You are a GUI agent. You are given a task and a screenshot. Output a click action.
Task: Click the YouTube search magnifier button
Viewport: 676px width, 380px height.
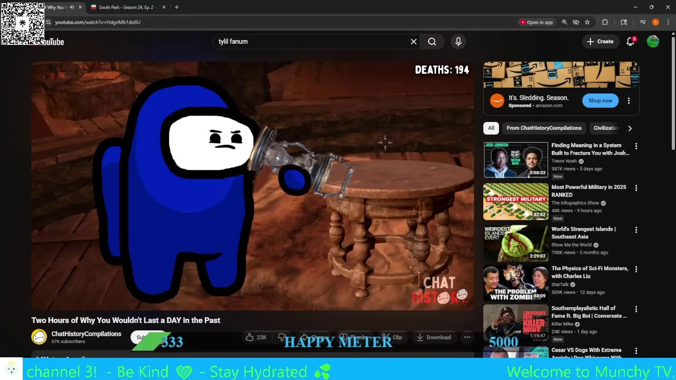tap(432, 42)
